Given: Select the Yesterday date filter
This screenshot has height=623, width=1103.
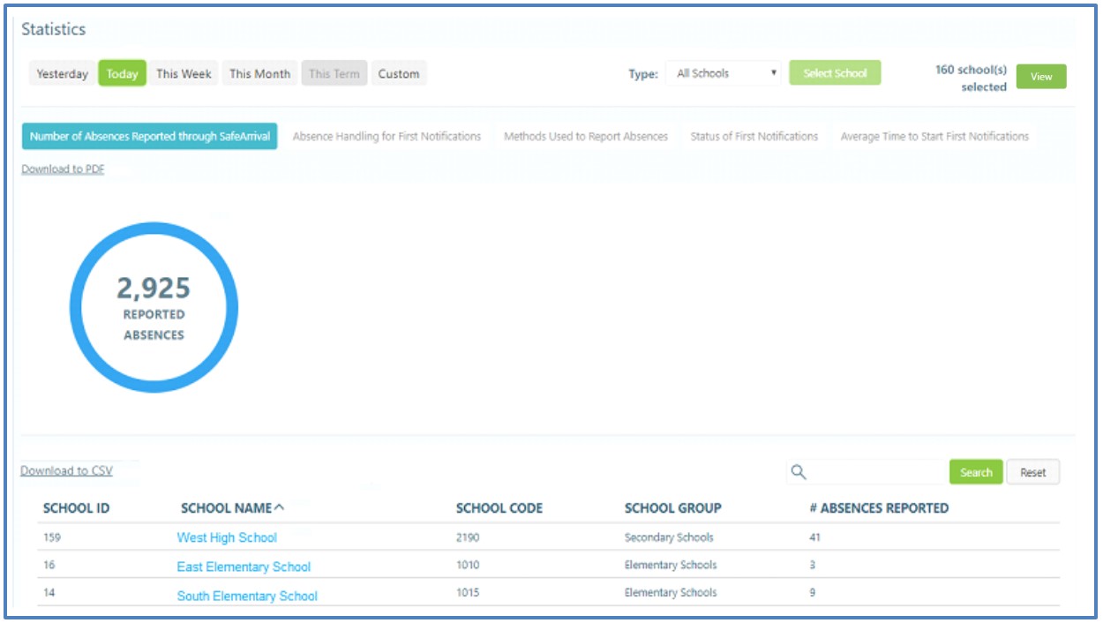Looking at the screenshot, I should (x=63, y=74).
